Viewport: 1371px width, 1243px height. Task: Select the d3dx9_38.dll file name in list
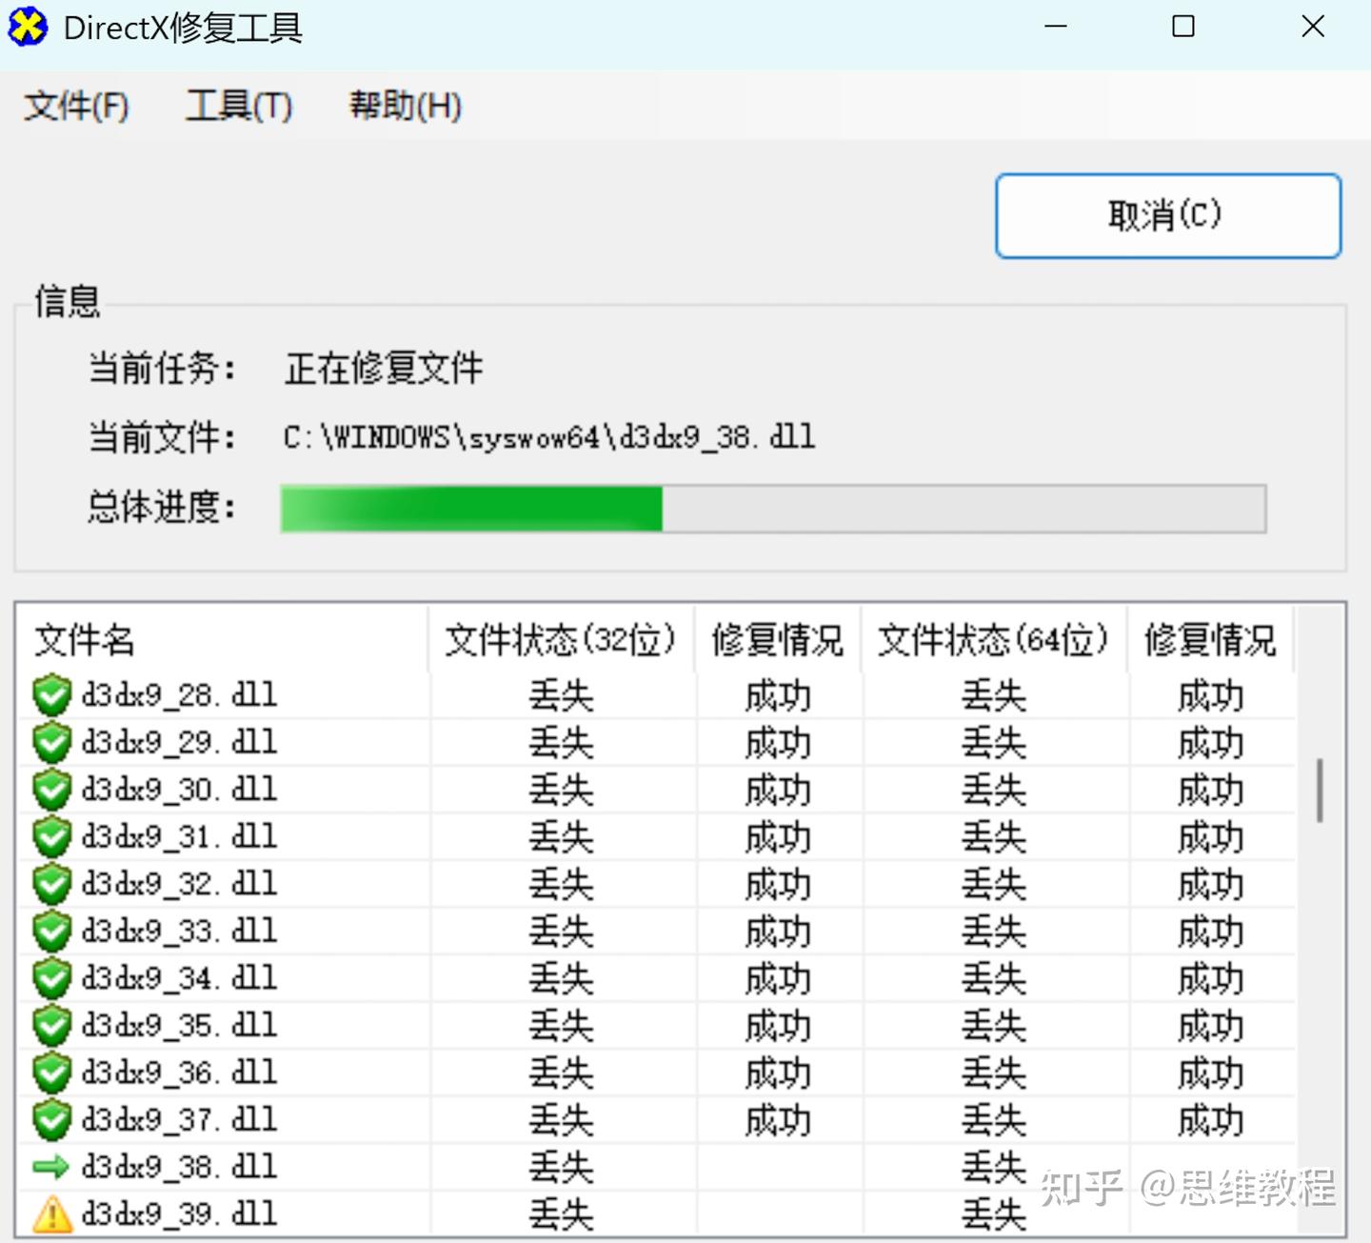(180, 1167)
